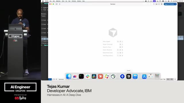This screenshot has width=184, height=103.
Task: Go back with the left arrow
Action: pyautogui.click(x=60, y=4)
